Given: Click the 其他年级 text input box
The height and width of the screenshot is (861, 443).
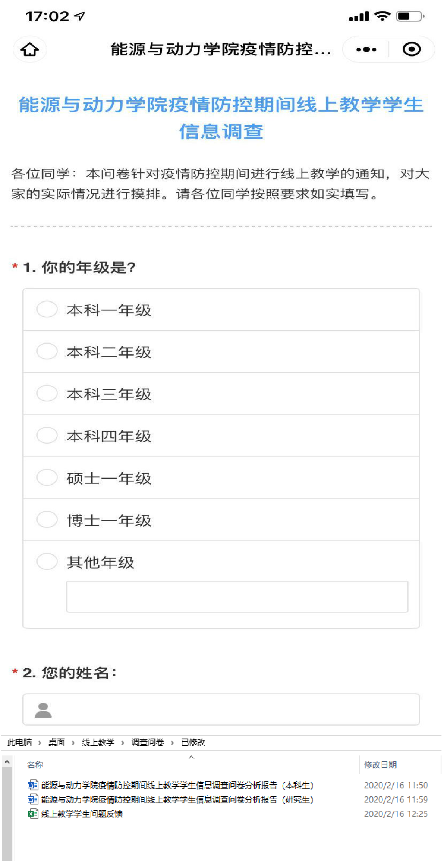Looking at the screenshot, I should coord(237,596).
